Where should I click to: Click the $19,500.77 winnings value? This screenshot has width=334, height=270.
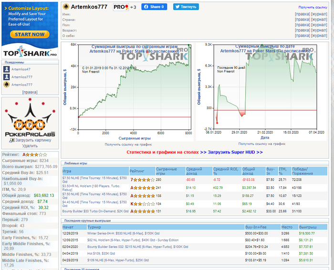click(307, 234)
